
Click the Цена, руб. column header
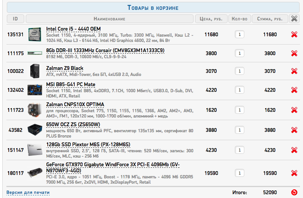[x=211, y=19]
